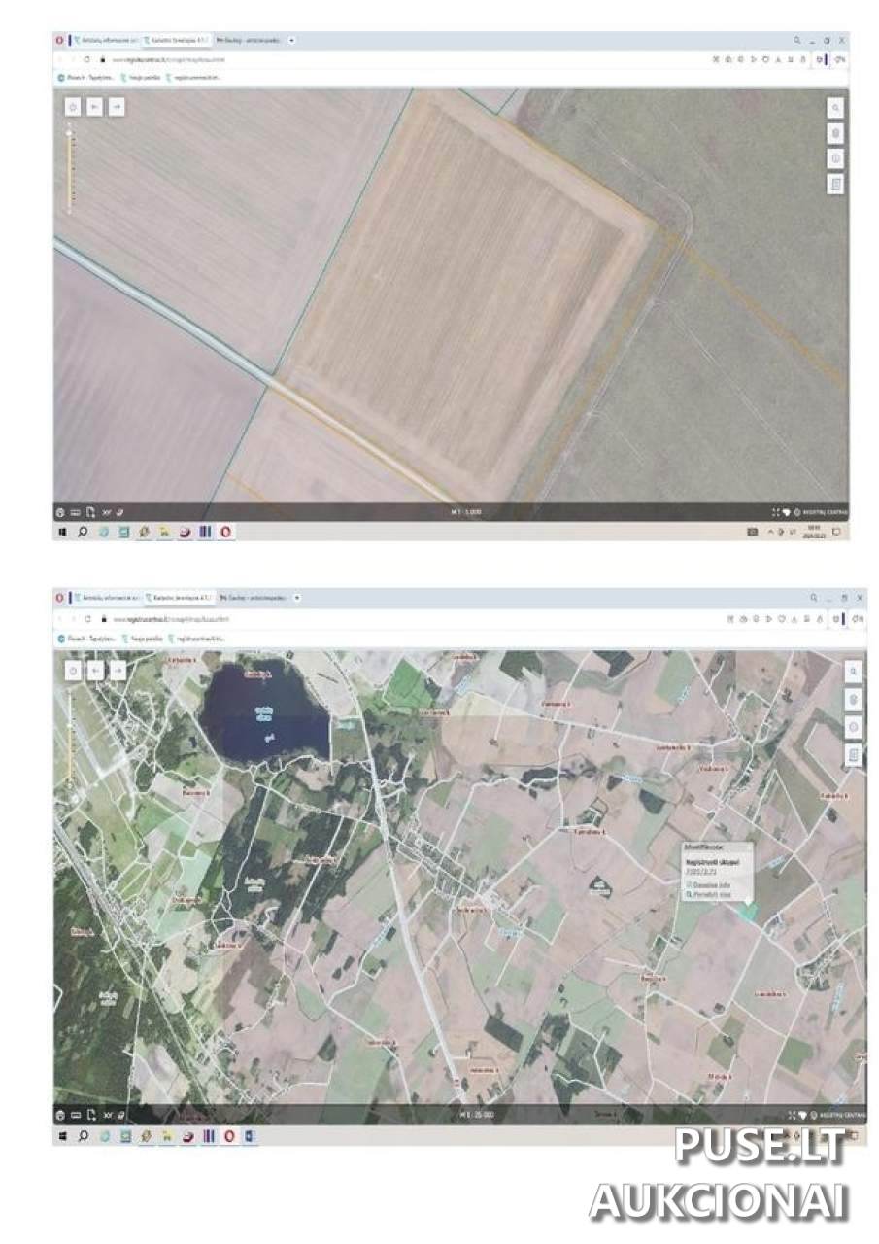
Task: Open the M 1:5 000 scale selector
Action: click(x=465, y=512)
